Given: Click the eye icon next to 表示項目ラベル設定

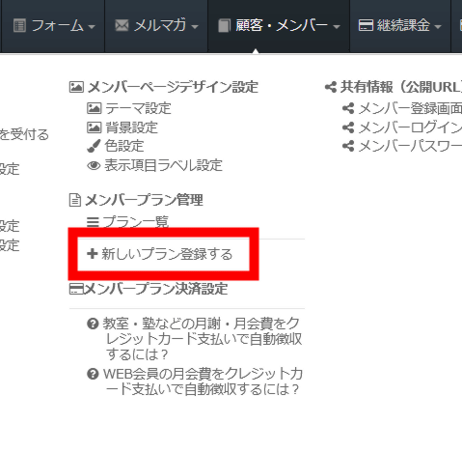Looking at the screenshot, I should 94,165.
